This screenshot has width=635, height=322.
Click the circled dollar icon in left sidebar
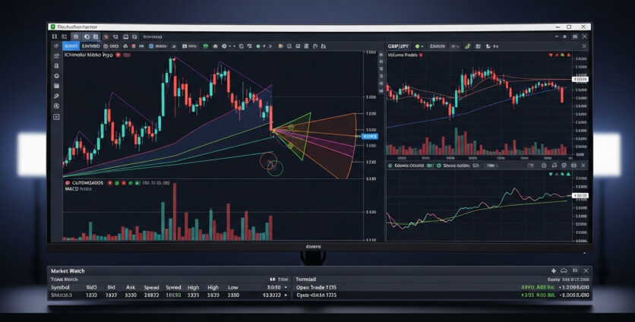(x=56, y=106)
